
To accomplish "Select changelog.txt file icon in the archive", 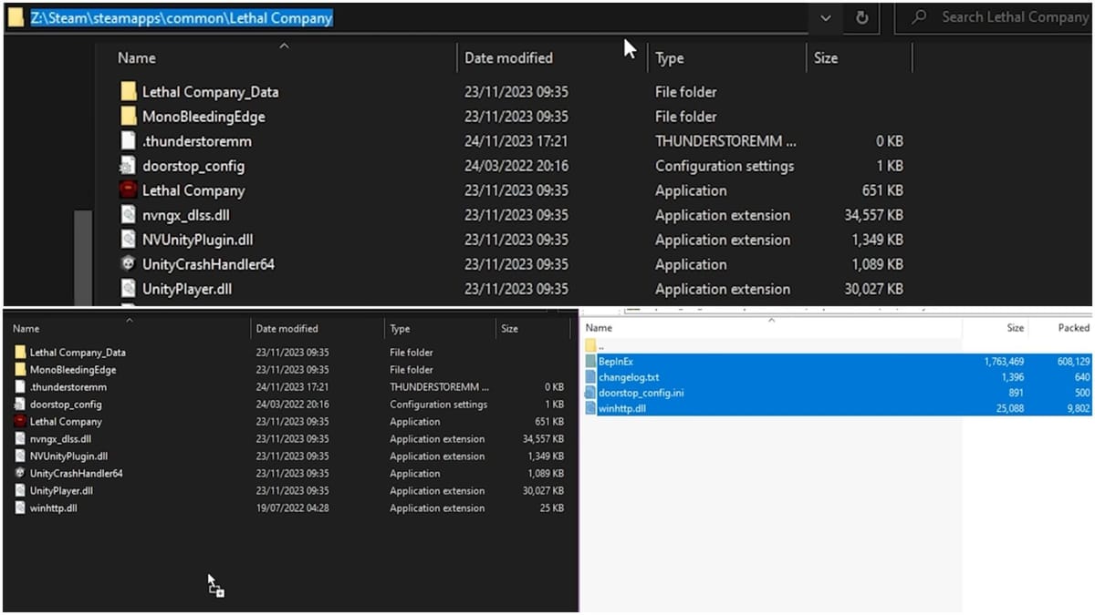I will pos(590,377).
